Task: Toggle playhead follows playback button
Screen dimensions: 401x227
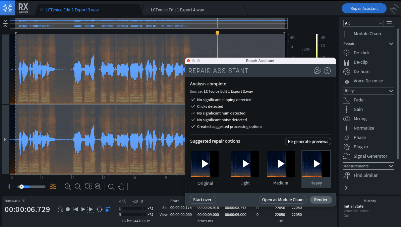Action: (108, 209)
